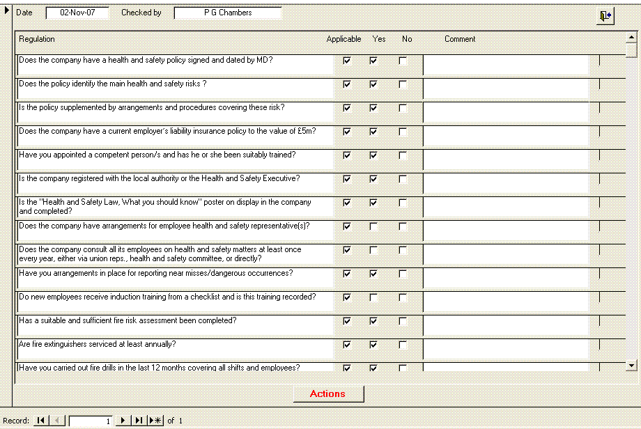
Task: Click the Checked by field with P G Chambers
Action: pyautogui.click(x=228, y=13)
